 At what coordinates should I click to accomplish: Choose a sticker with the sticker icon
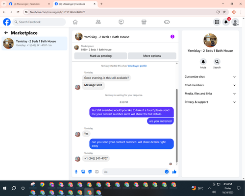[x=90, y=171]
